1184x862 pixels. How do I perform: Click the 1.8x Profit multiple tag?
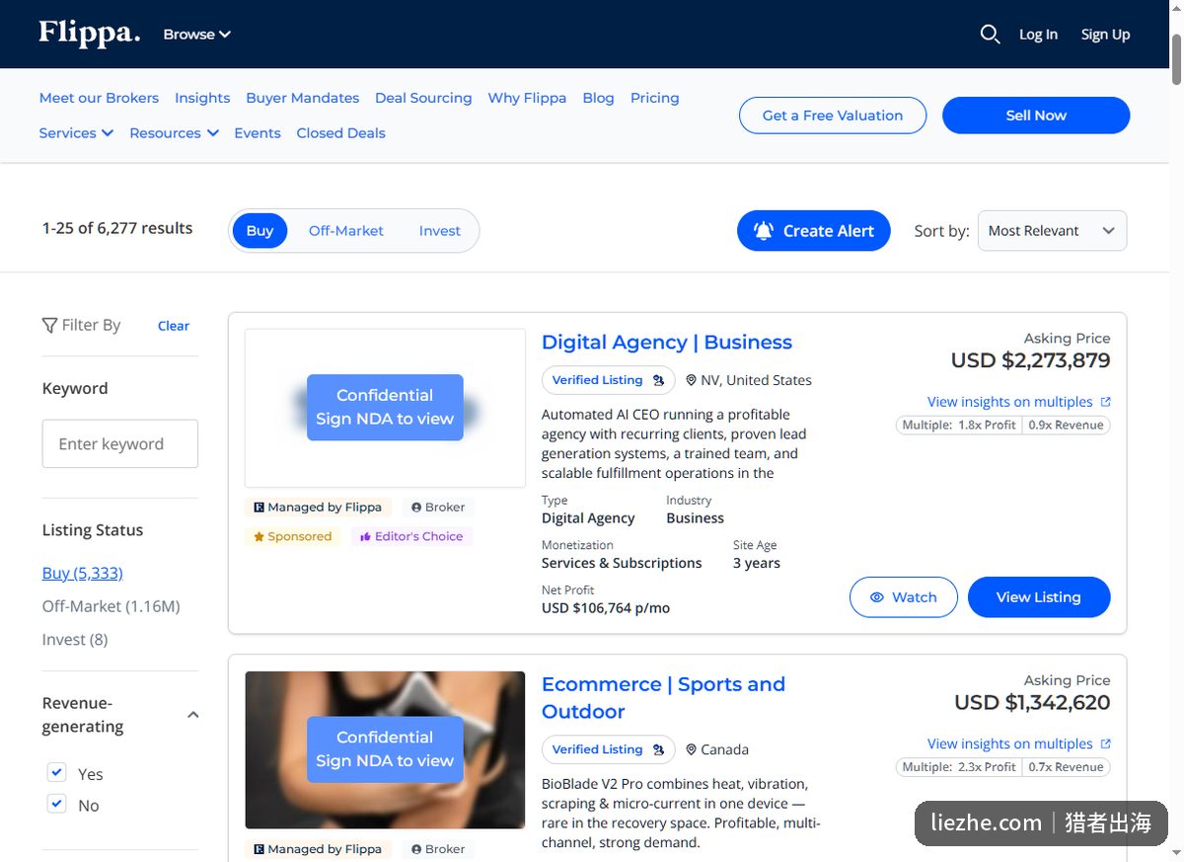pos(987,426)
